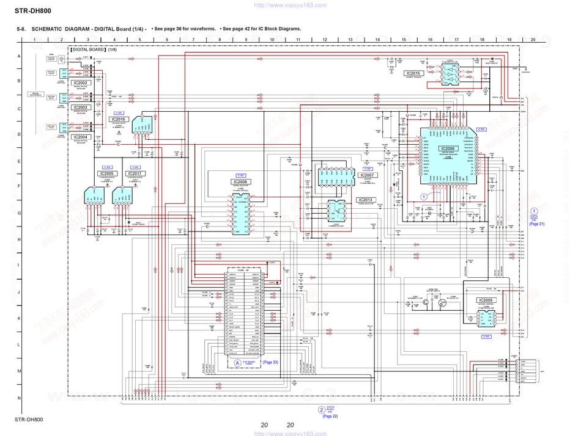Screen dimensions: 581x436
Task: Click the IC2015 Schmitt trigger chip symbol
Action: (x=450, y=74)
